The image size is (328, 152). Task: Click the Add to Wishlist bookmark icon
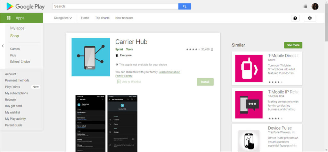pos(119,81)
